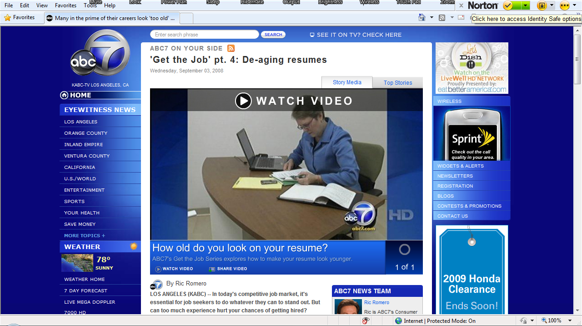
Task: Click the Norton yellow checkmark status icon
Action: [508, 5]
